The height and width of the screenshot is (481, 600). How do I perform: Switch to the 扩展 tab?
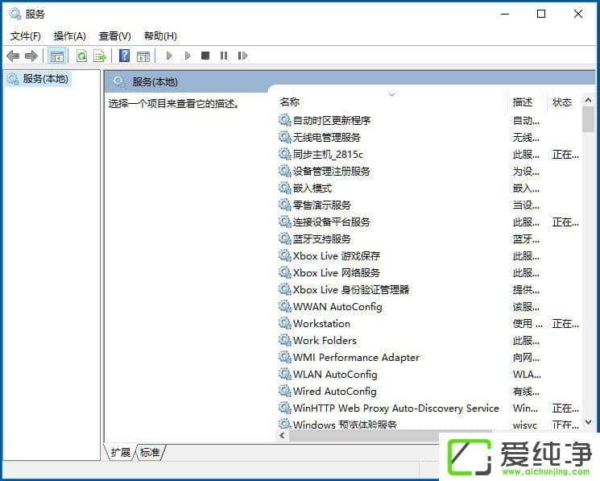click(x=121, y=453)
